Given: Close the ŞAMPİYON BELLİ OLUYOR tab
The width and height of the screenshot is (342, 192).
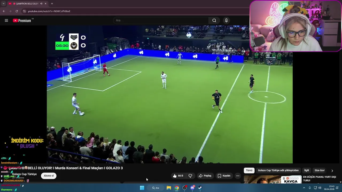Looking at the screenshot, I should pyautogui.click(x=45, y=4).
